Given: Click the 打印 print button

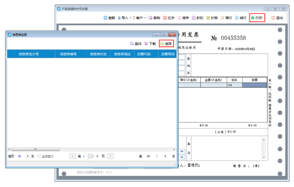Looking at the screenshot, I should (x=257, y=18).
